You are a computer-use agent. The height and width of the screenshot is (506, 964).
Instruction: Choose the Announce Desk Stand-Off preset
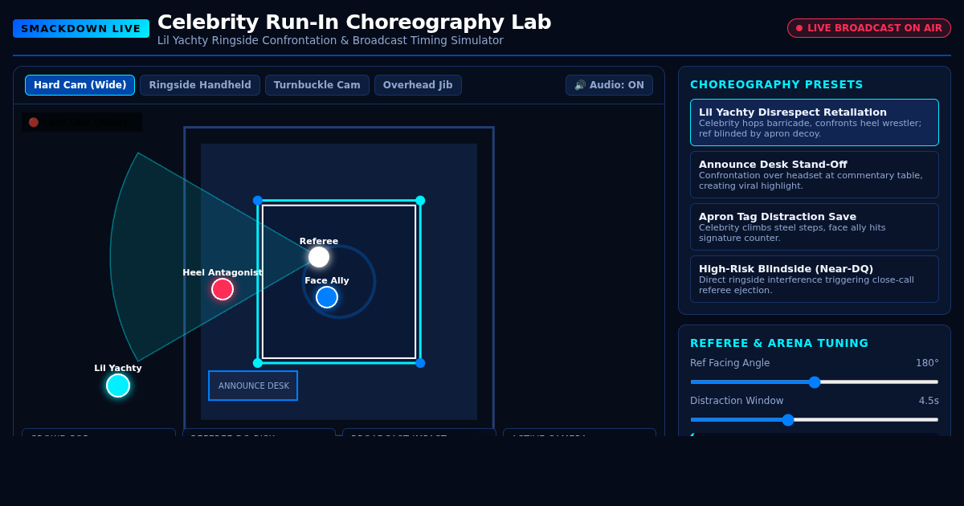click(815, 174)
